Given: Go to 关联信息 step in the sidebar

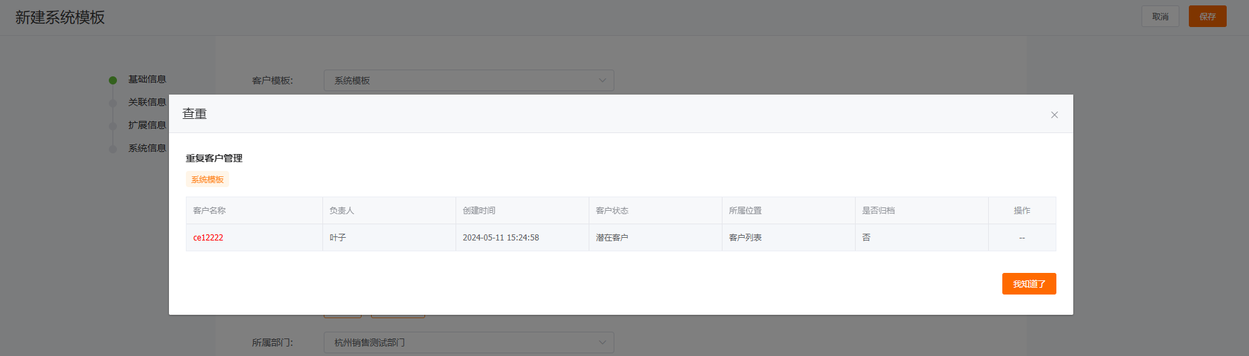Looking at the screenshot, I should (147, 102).
